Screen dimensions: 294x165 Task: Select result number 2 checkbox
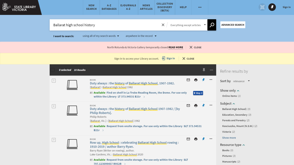point(54,106)
